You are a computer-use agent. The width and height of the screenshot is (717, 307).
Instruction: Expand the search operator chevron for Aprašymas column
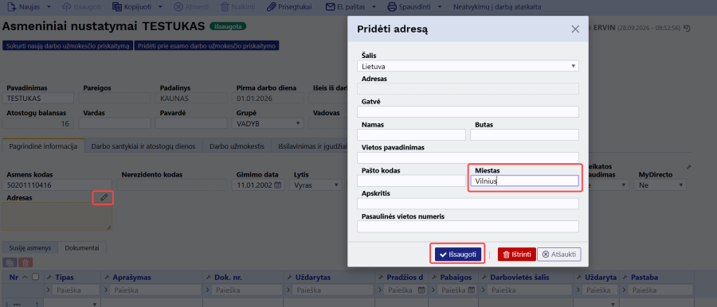pyautogui.click(x=107, y=290)
